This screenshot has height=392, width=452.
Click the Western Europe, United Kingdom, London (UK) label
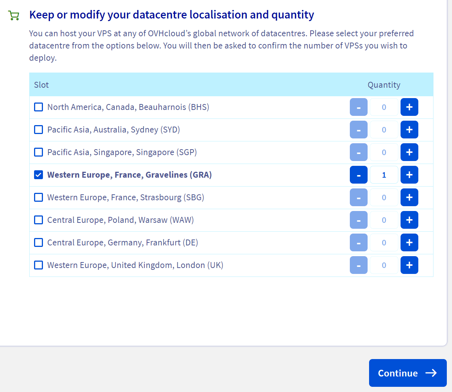[135, 265]
